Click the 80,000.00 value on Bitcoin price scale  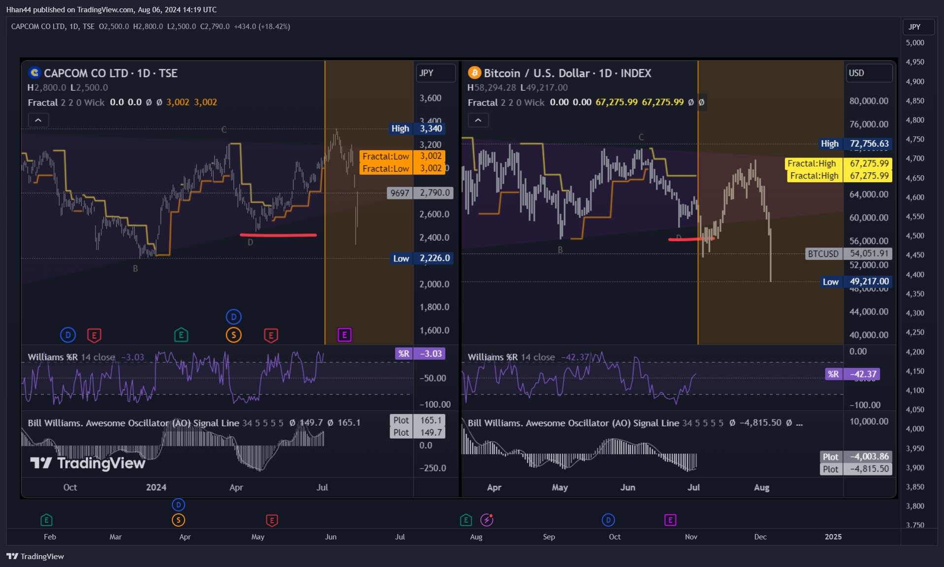869,101
